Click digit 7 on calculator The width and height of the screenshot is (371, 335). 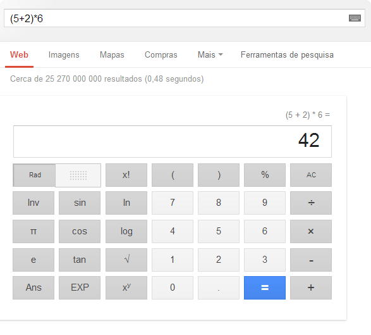click(173, 203)
